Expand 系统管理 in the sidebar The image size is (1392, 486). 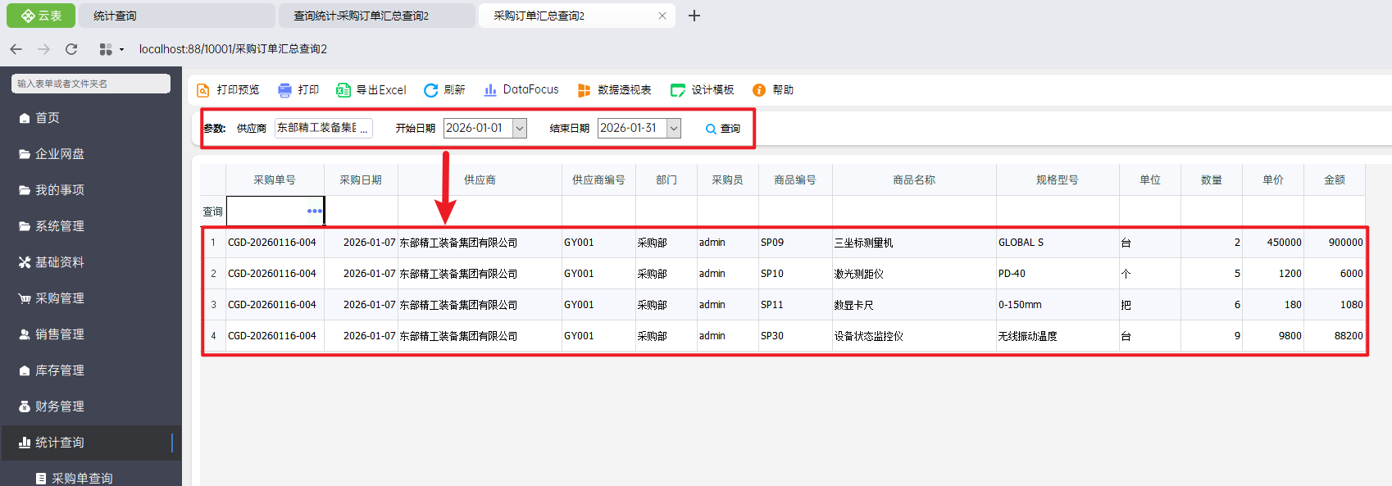(91, 226)
